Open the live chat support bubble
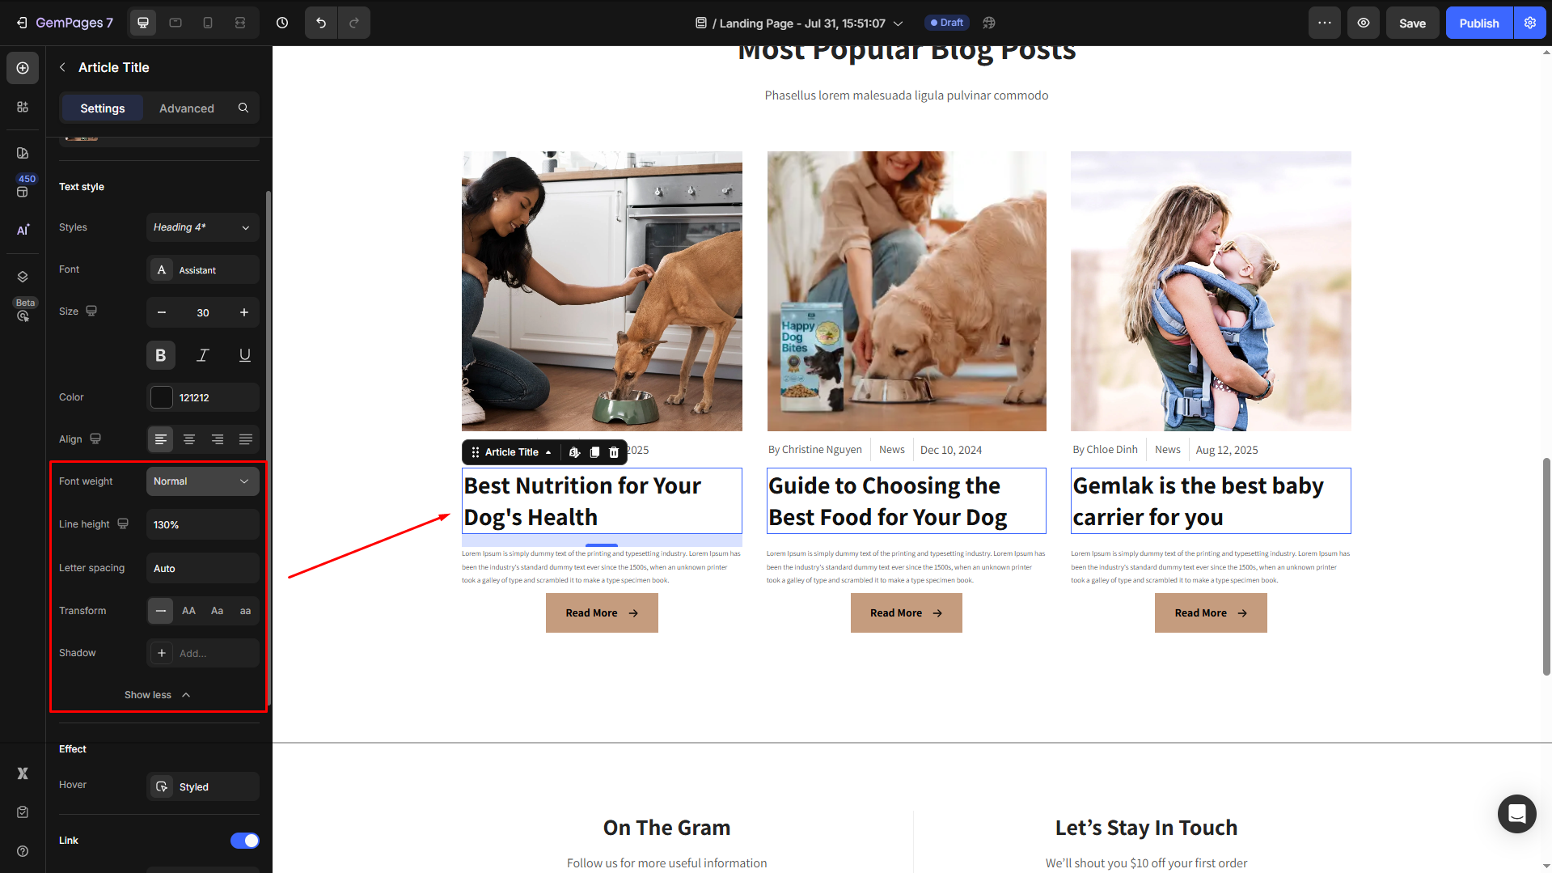Image resolution: width=1552 pixels, height=873 pixels. (x=1516, y=813)
